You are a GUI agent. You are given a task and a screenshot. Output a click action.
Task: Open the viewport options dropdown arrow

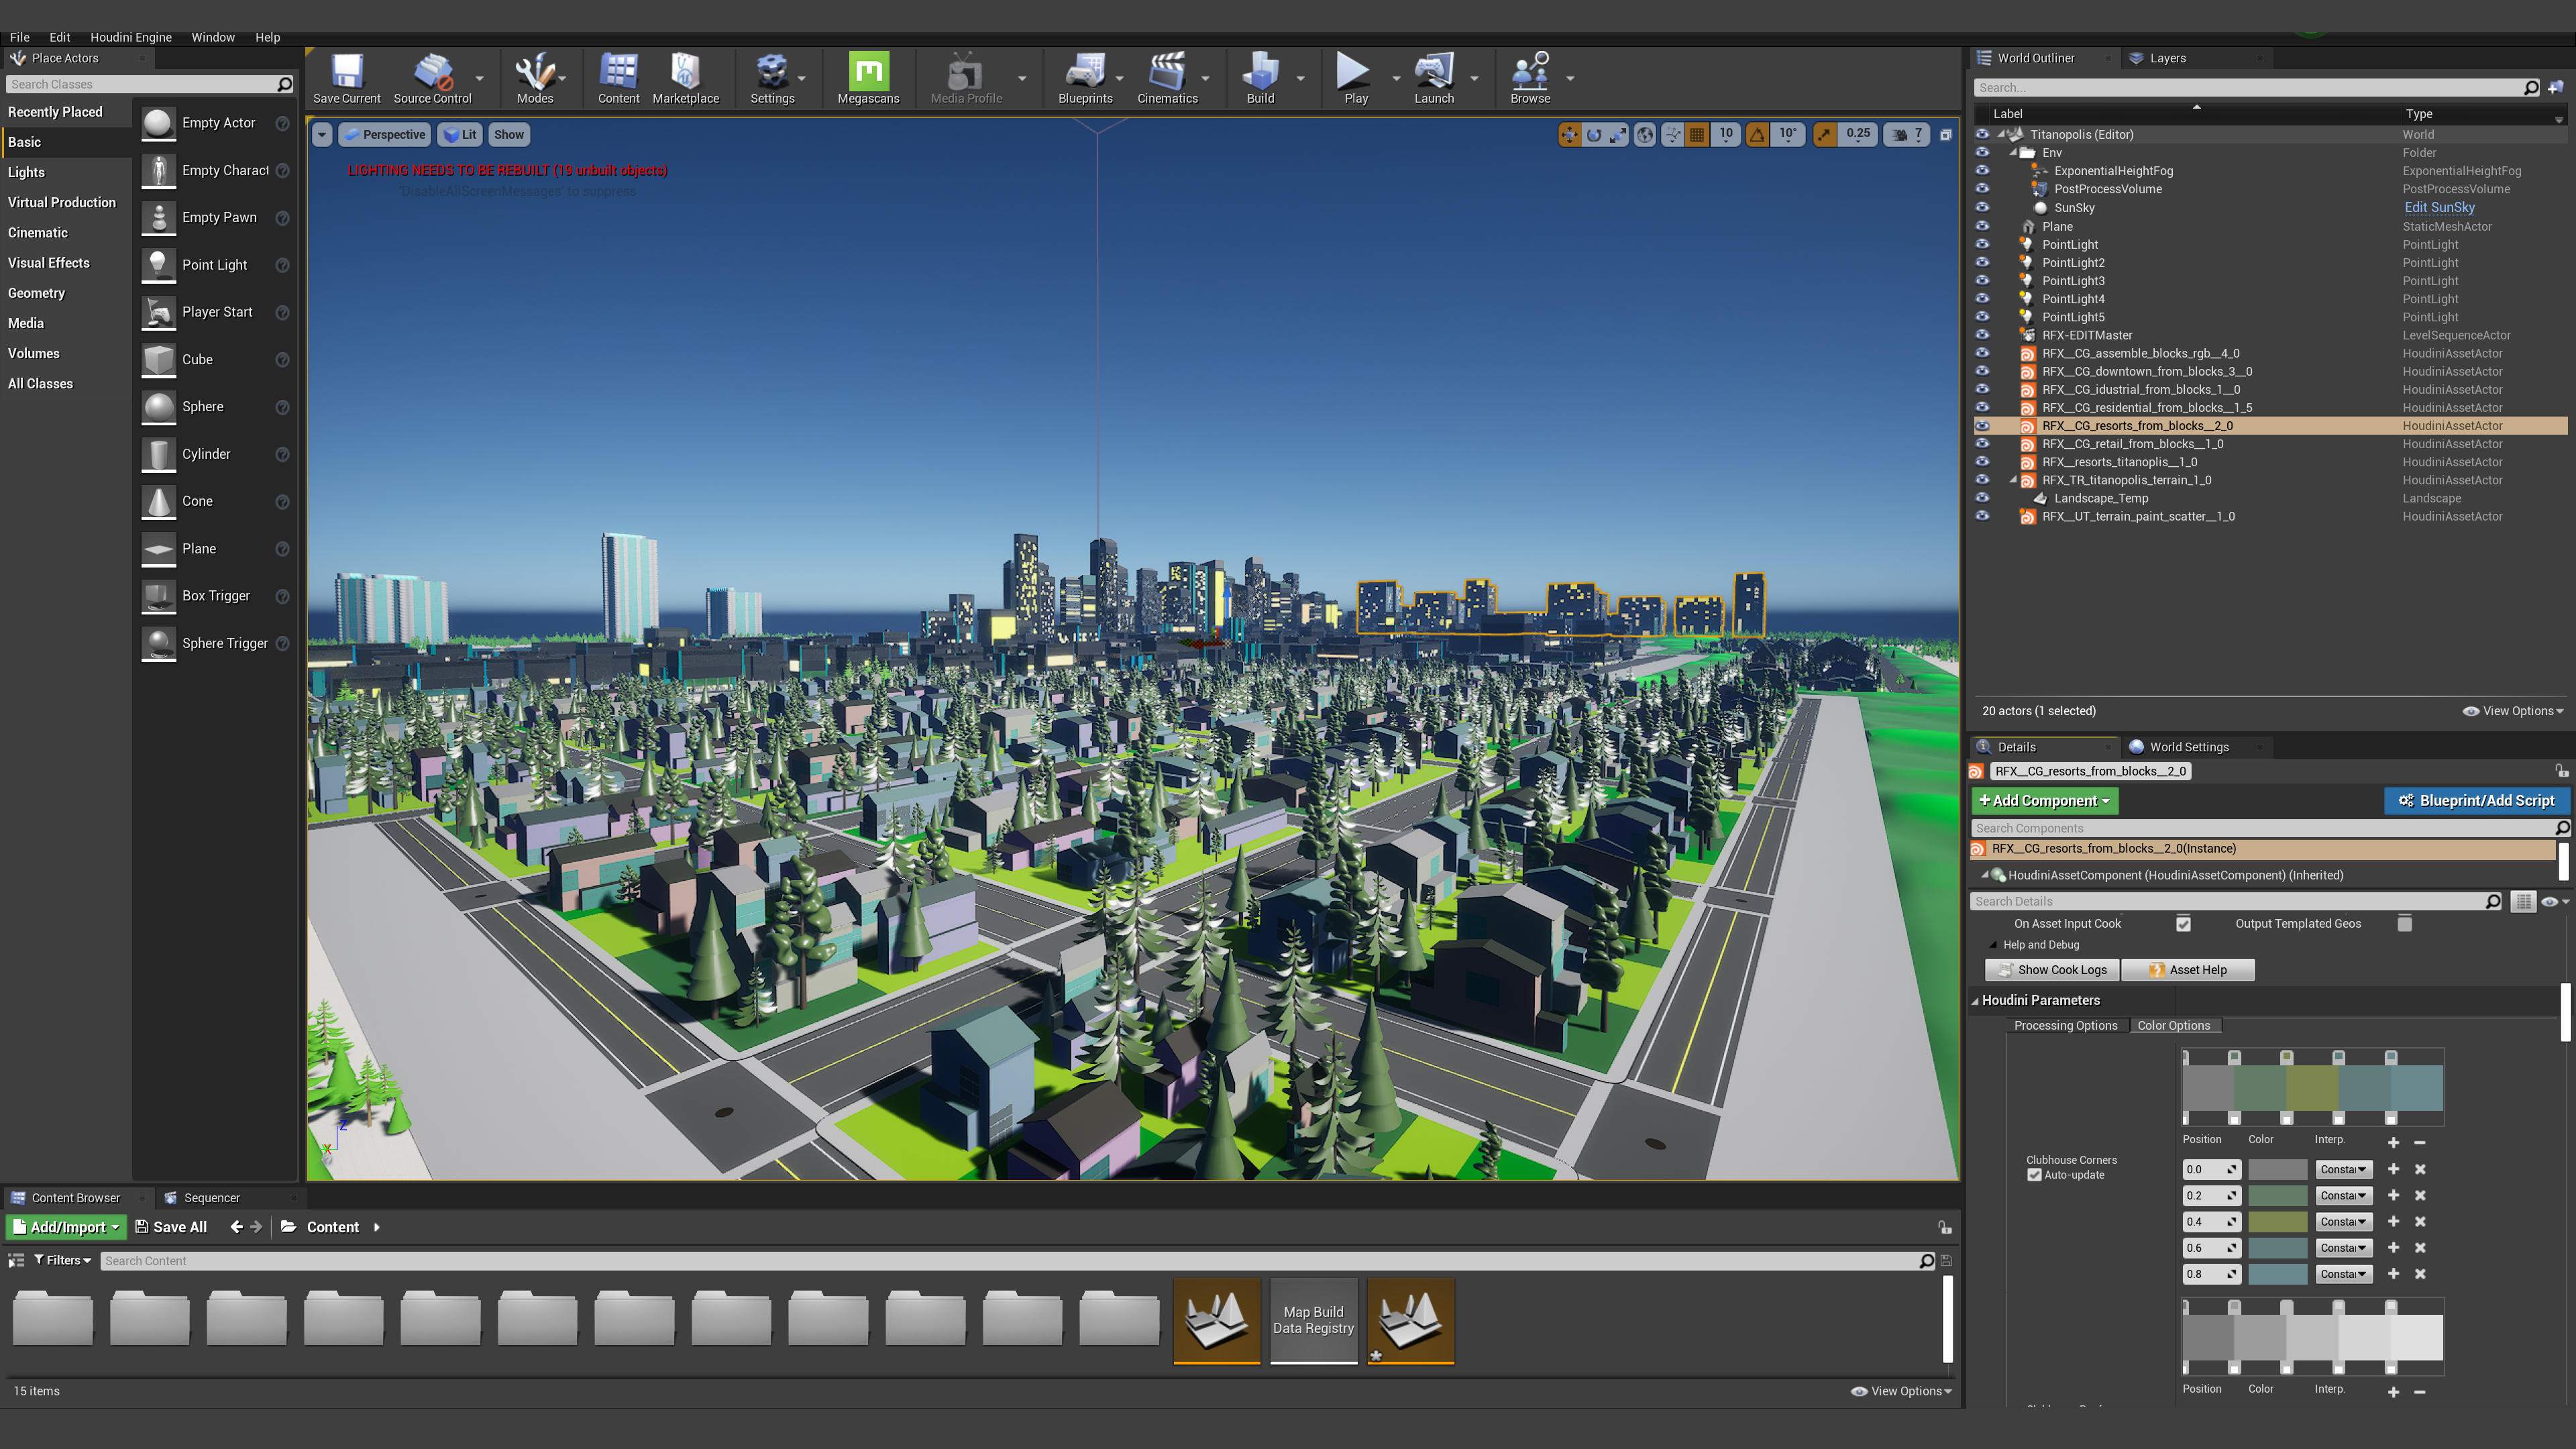click(322, 134)
